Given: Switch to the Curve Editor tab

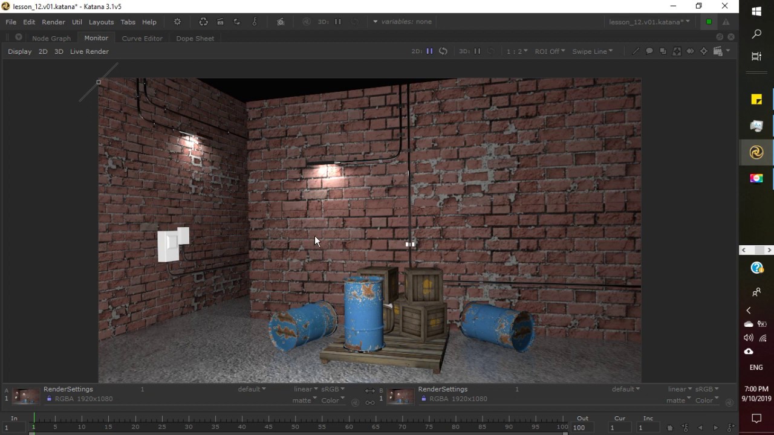Looking at the screenshot, I should coord(142,38).
